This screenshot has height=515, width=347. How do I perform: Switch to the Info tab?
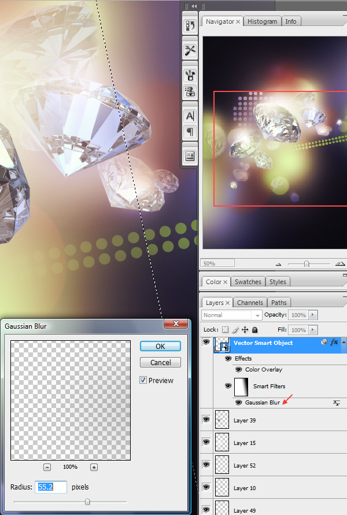[291, 21]
